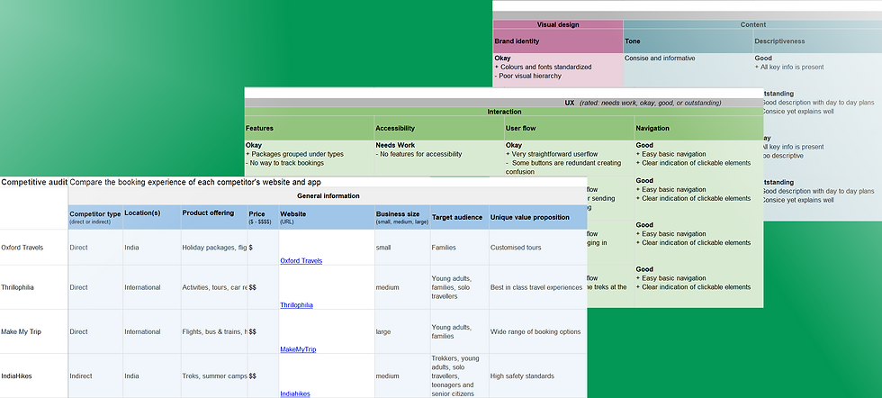Select the 'User flow' column header
This screenshot has width=882, height=398.
569,129
